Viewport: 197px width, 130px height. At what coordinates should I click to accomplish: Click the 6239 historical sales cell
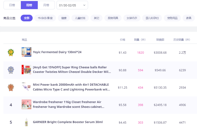point(182,70)
